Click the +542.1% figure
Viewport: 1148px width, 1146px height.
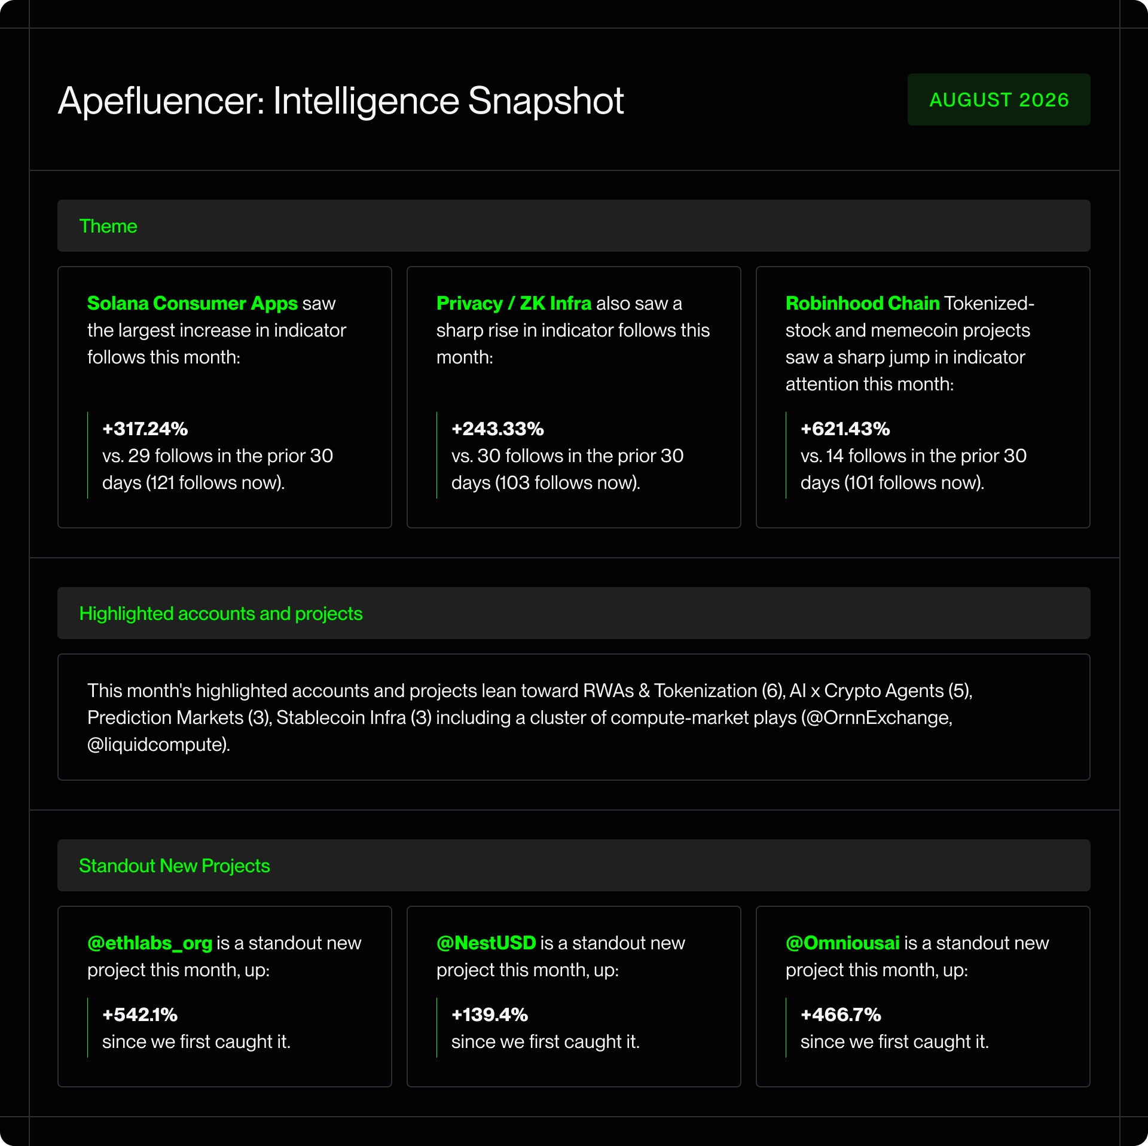coord(140,1014)
